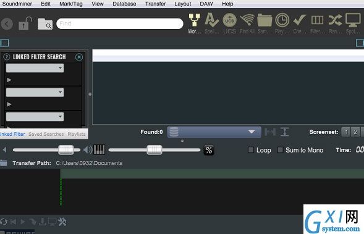This screenshot has height=234, width=364.
Task: Click the Transfer Path C:\Users\0932\Documents
Action: coord(89,163)
